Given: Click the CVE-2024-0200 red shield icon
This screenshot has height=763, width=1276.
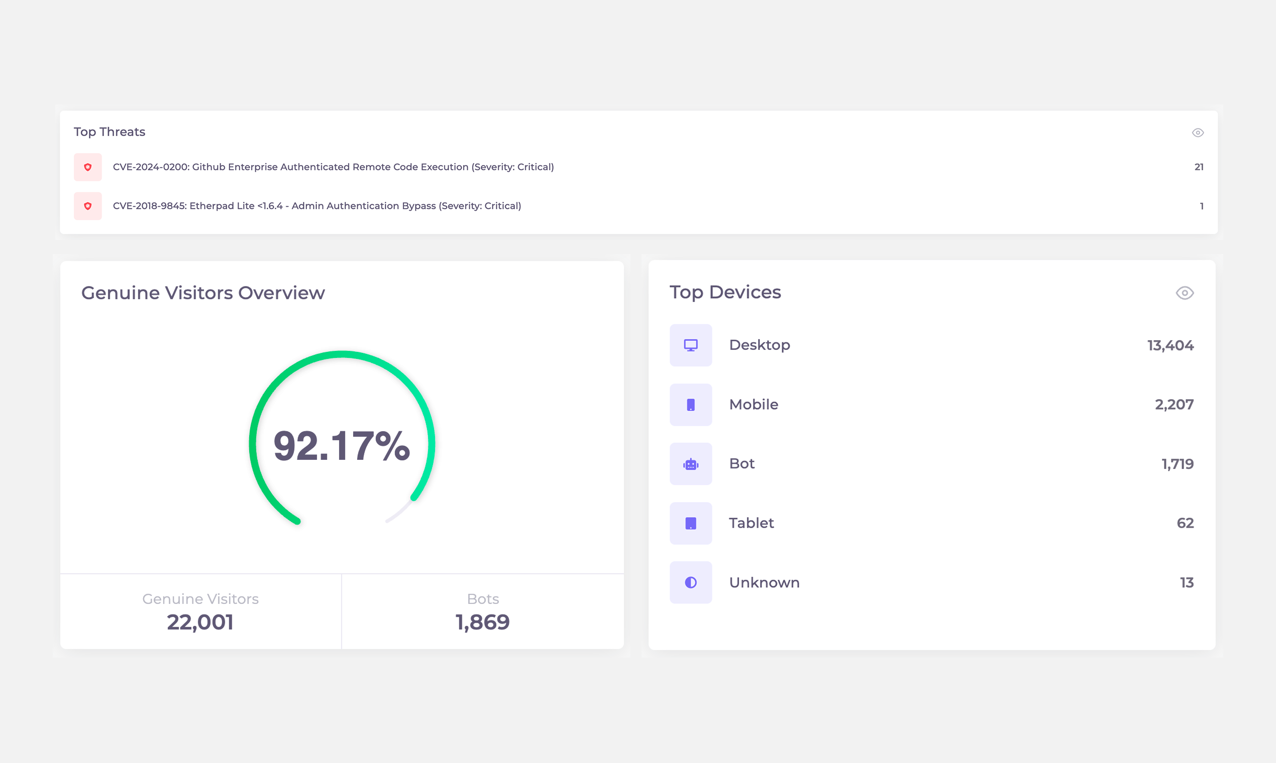Looking at the screenshot, I should 87,167.
